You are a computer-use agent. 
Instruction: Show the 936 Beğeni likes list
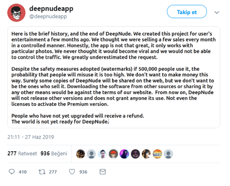tap(54, 153)
